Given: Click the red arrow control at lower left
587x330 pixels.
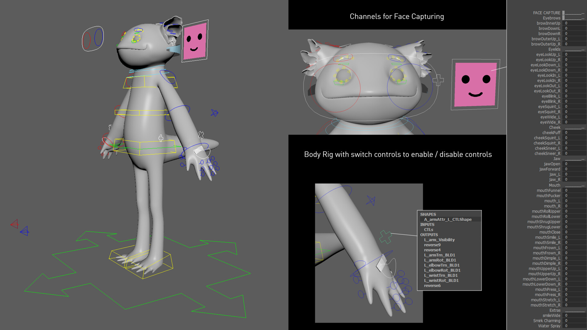Looking at the screenshot, I should (15, 224).
